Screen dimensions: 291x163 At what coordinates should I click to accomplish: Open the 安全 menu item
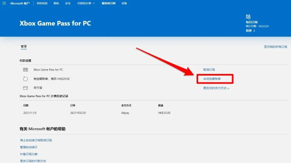pos(68,3)
